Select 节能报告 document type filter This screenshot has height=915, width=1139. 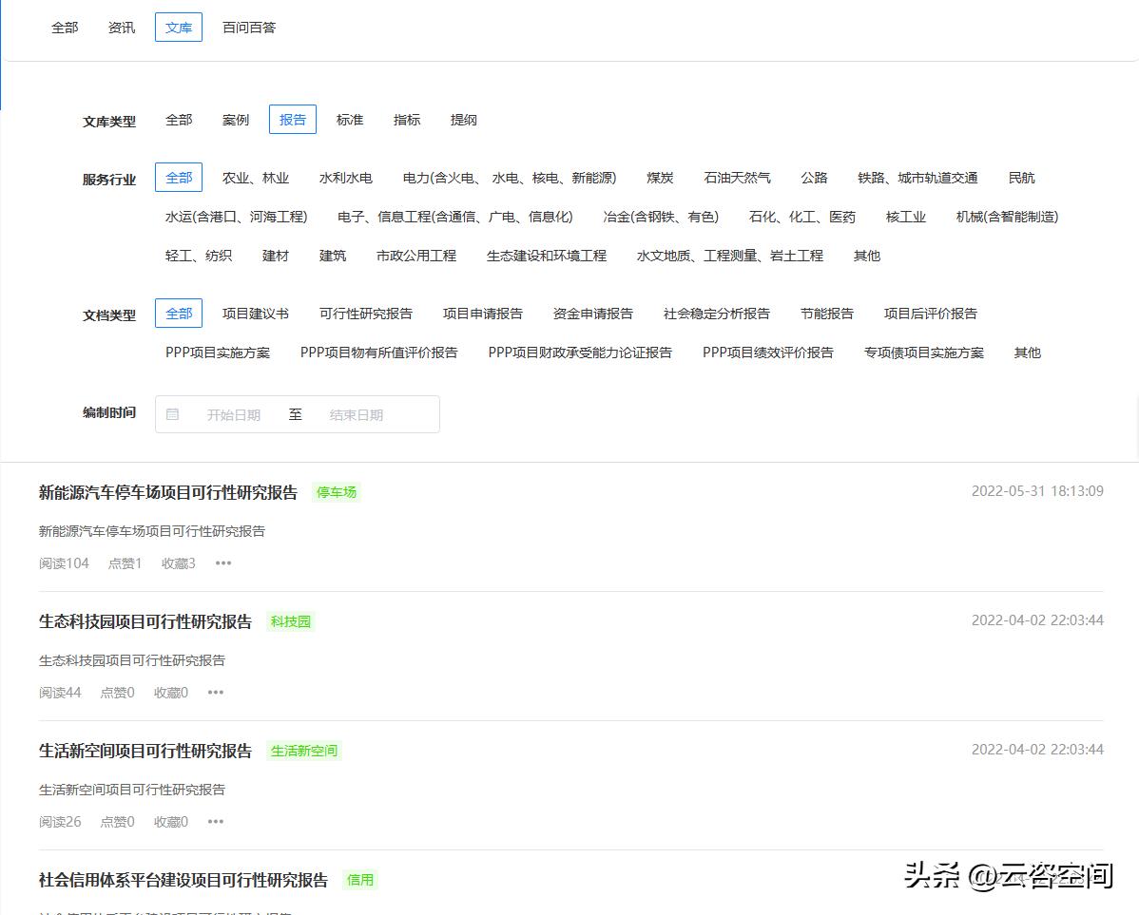point(826,313)
